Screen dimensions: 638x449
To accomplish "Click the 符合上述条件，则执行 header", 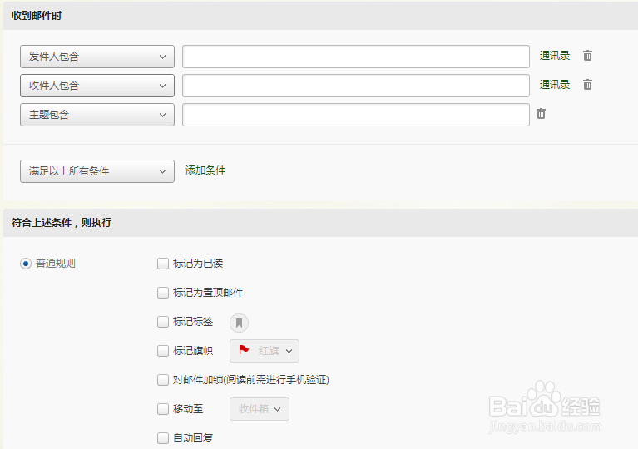I will (62, 223).
